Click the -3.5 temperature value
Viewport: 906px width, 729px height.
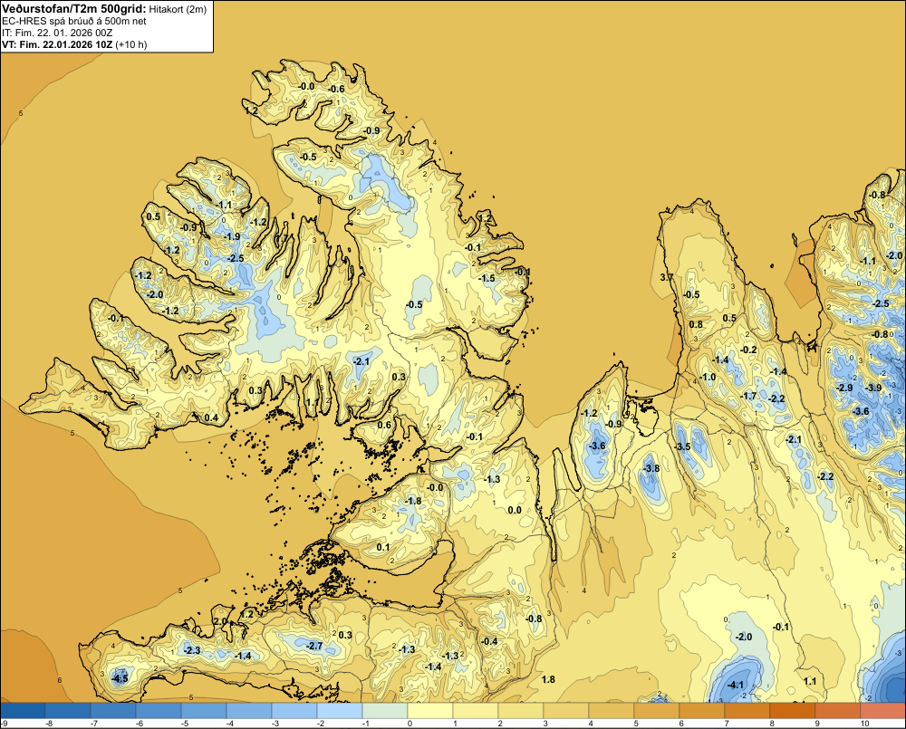click(682, 447)
